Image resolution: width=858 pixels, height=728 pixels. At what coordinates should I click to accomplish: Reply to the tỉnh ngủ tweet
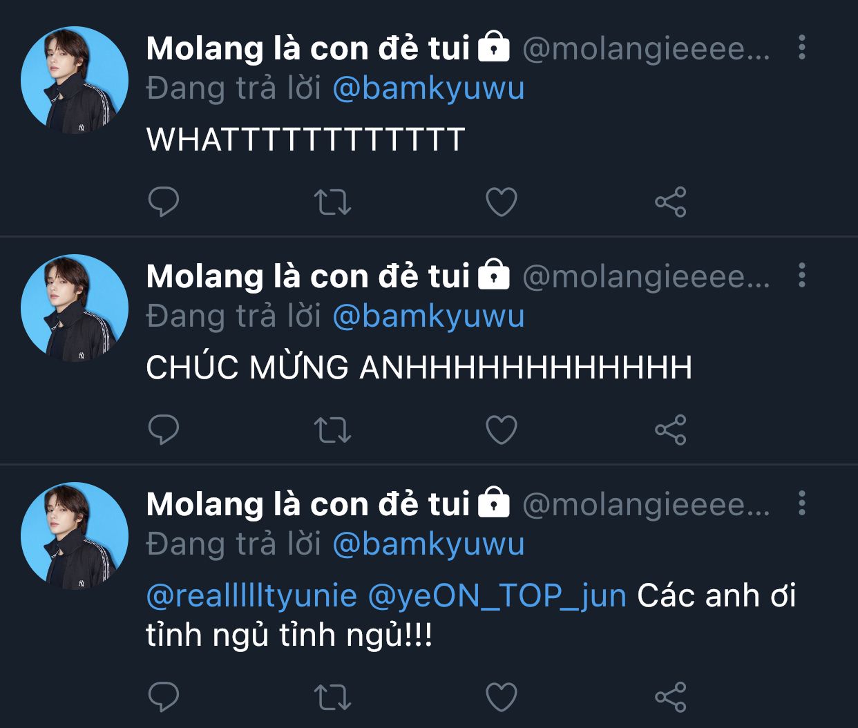tap(164, 697)
